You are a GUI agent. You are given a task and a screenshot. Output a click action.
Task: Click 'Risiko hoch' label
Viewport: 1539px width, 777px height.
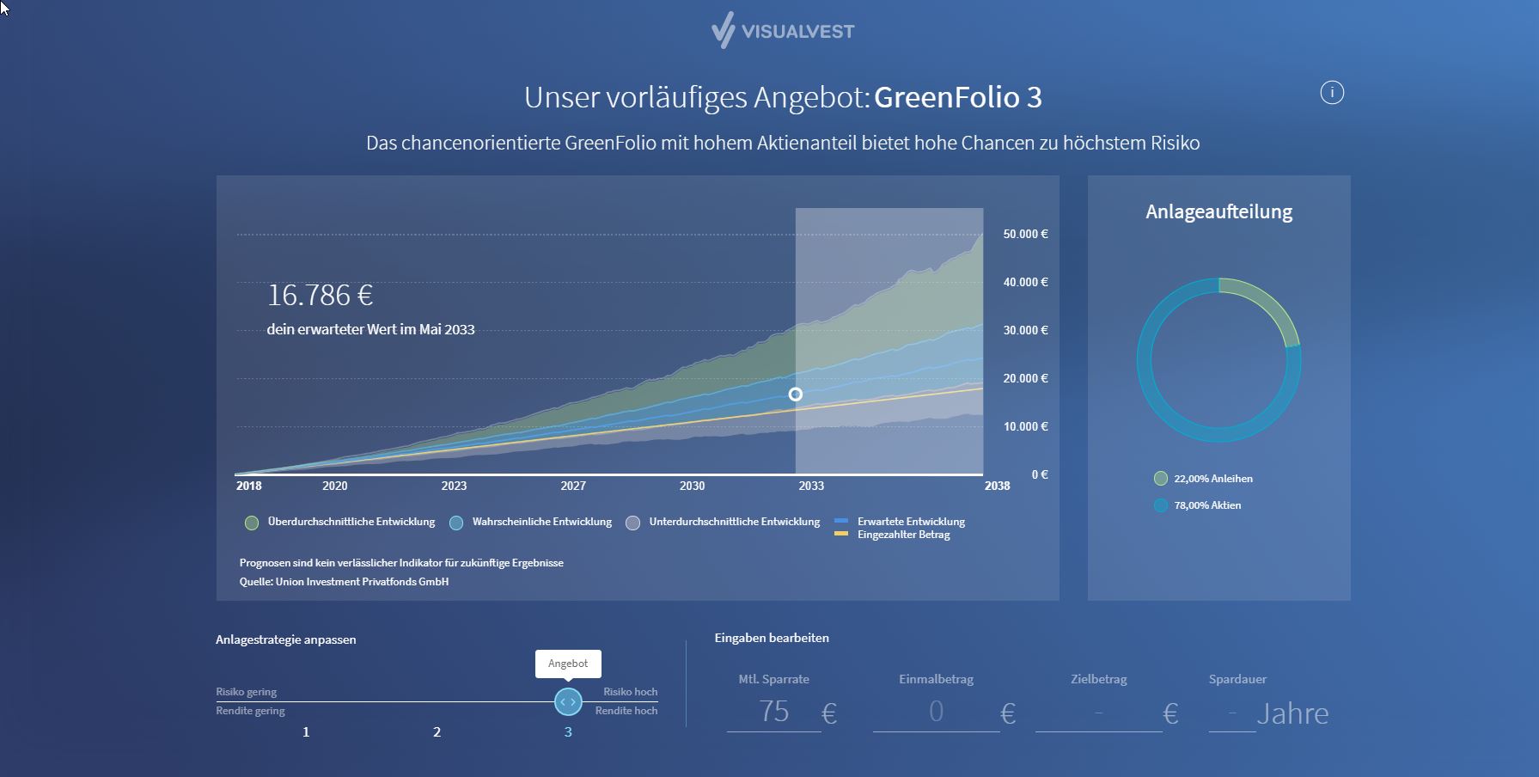(x=630, y=692)
